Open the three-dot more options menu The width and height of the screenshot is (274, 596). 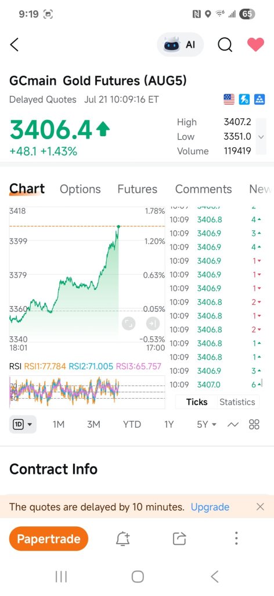pyautogui.click(x=236, y=538)
